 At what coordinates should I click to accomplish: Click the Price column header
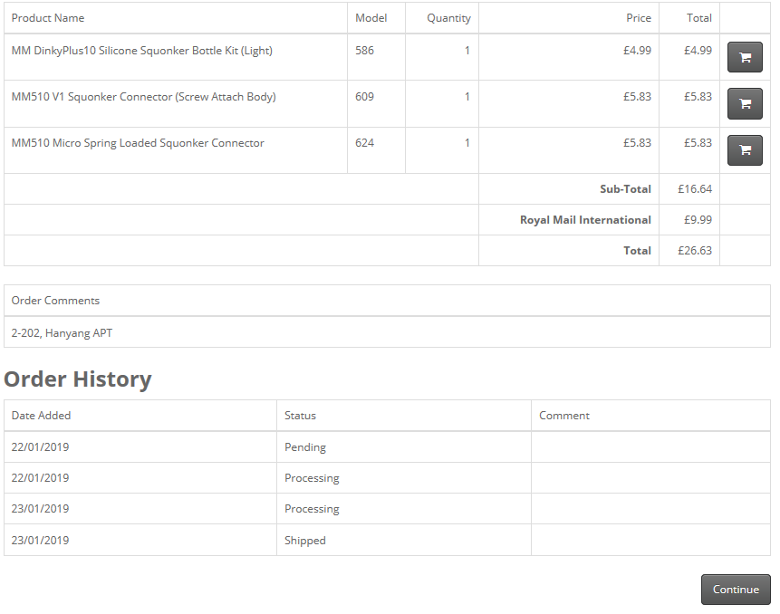pos(638,18)
